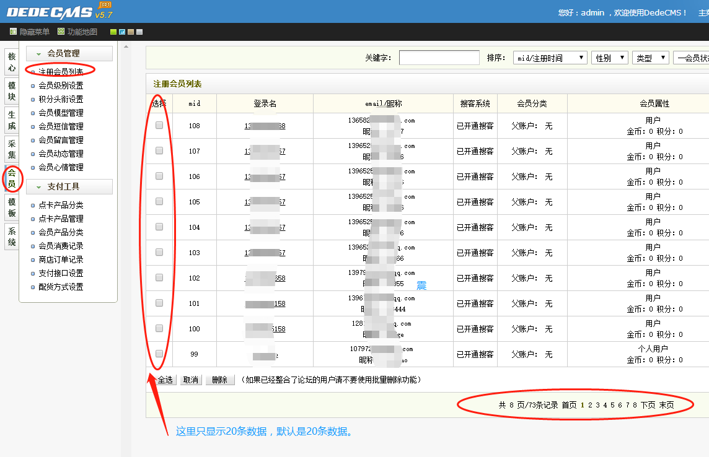This screenshot has width=709, height=457.
Task: Open 会员动态管理 menu item
Action: click(x=61, y=154)
